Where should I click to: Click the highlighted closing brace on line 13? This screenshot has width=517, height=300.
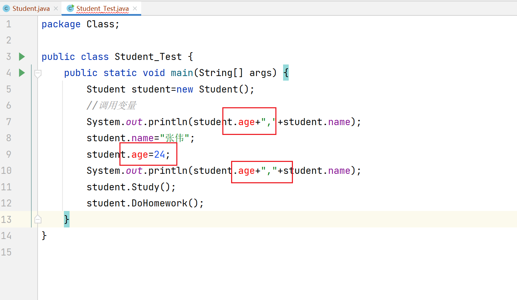(67, 219)
